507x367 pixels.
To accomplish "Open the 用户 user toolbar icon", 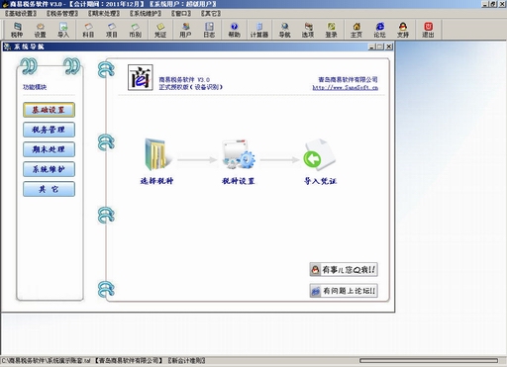I will coord(185,30).
